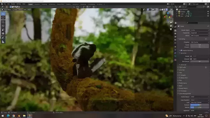
Task: Toggle the camera view icon in viewport
Action: coord(171,29)
